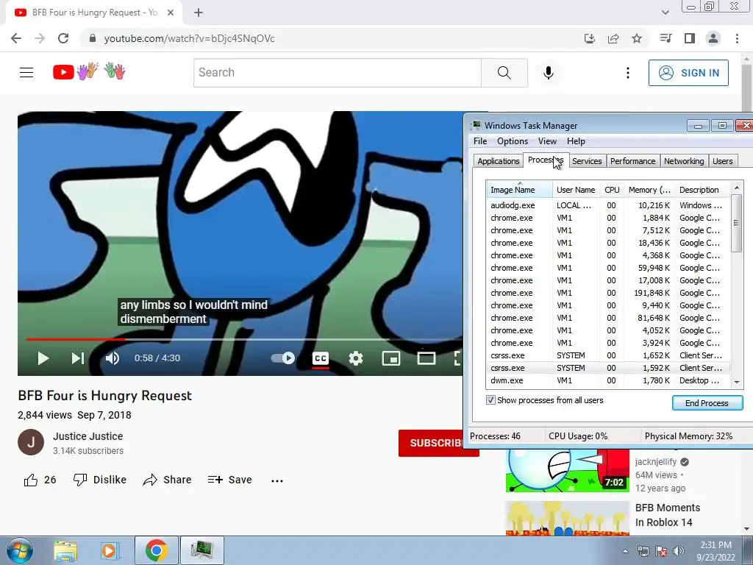Screen dimensions: 753x565
Task: Open Chrome media controls icon
Action: [x=665, y=38]
